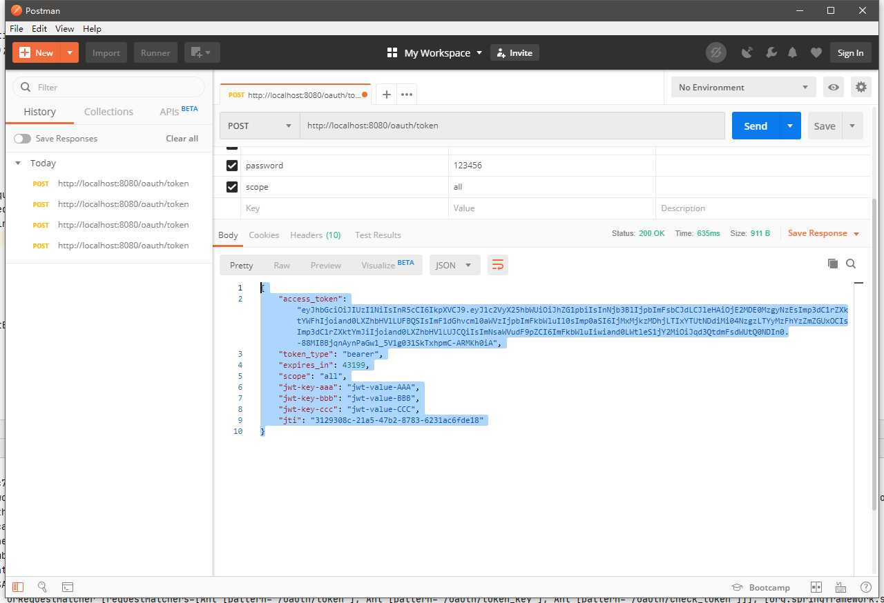Viewport: 884px width, 603px height.
Task: Click the workspace grid icon
Action: (392, 52)
